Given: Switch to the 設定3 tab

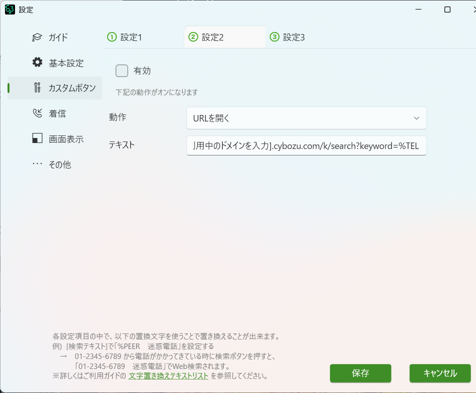Looking at the screenshot, I should point(294,37).
